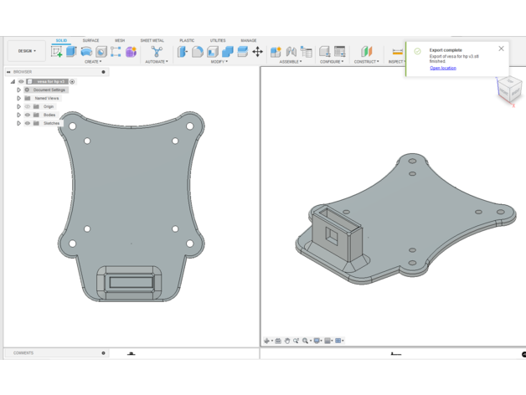Toggle visibility eye of Sketches folder
Screen dimensions: 526x395
click(28, 123)
